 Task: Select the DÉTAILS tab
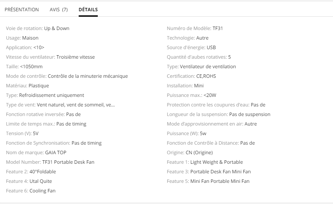tap(88, 10)
